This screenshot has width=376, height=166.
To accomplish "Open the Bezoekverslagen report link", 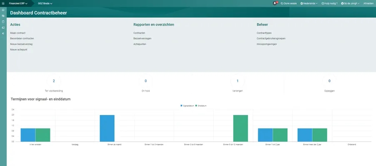I will click(142, 38).
